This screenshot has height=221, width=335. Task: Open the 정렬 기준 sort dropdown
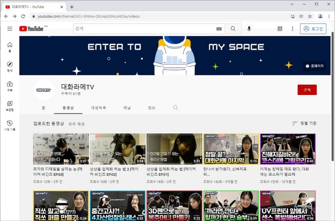(x=304, y=124)
